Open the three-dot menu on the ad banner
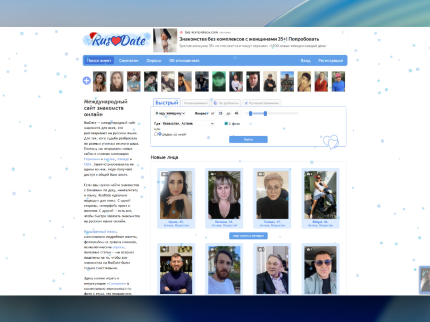The width and height of the screenshot is (430, 322). coord(343,32)
